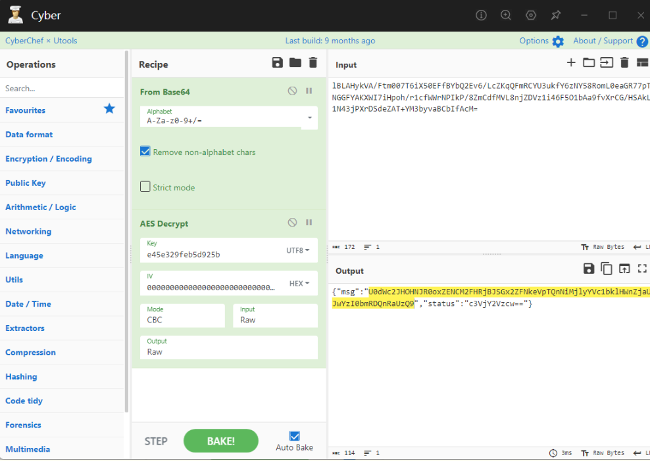Add a new input tab with plus icon
650x461 pixels.
[x=571, y=62]
